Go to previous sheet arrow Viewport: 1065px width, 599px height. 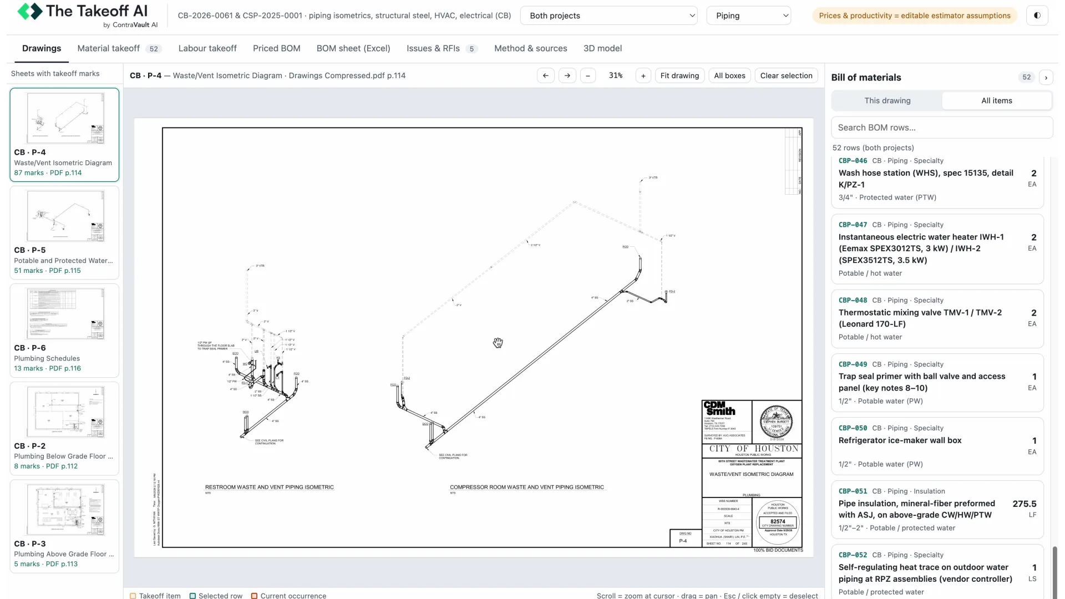point(546,76)
